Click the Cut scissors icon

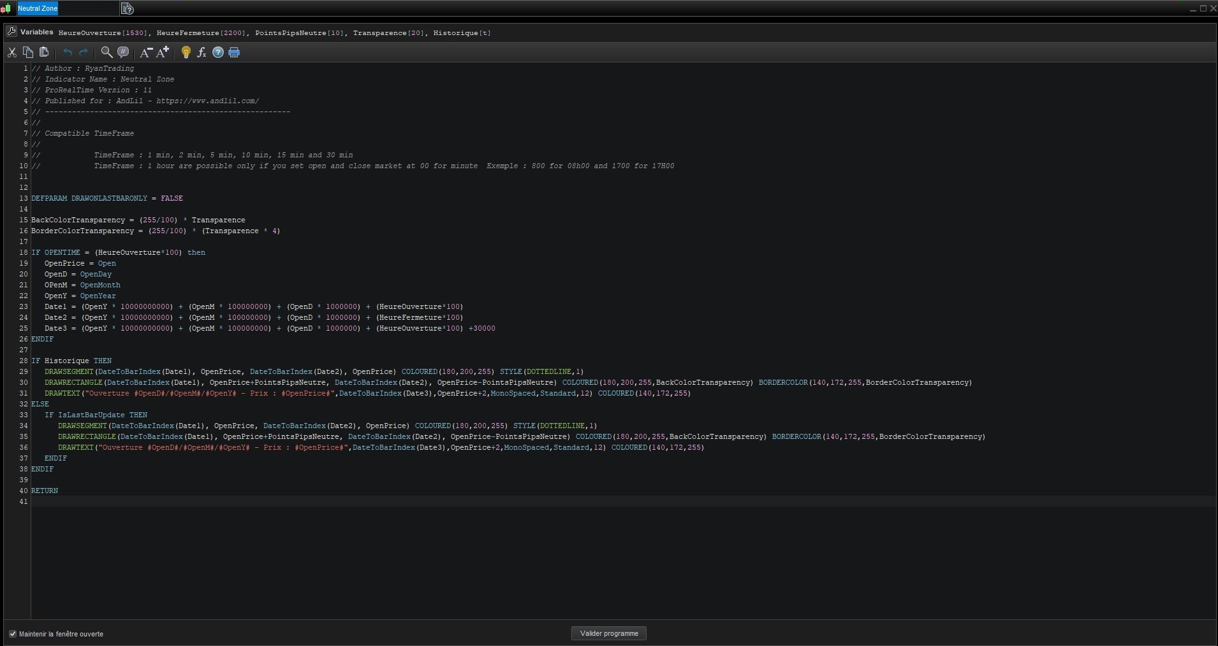pyautogui.click(x=12, y=52)
